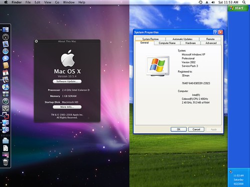250x187 pixels.
Task: Open the Finder menu
Action: [x=16, y=2]
